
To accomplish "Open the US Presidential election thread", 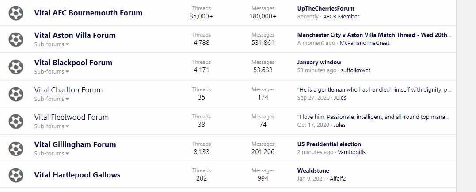I will point(329,144).
